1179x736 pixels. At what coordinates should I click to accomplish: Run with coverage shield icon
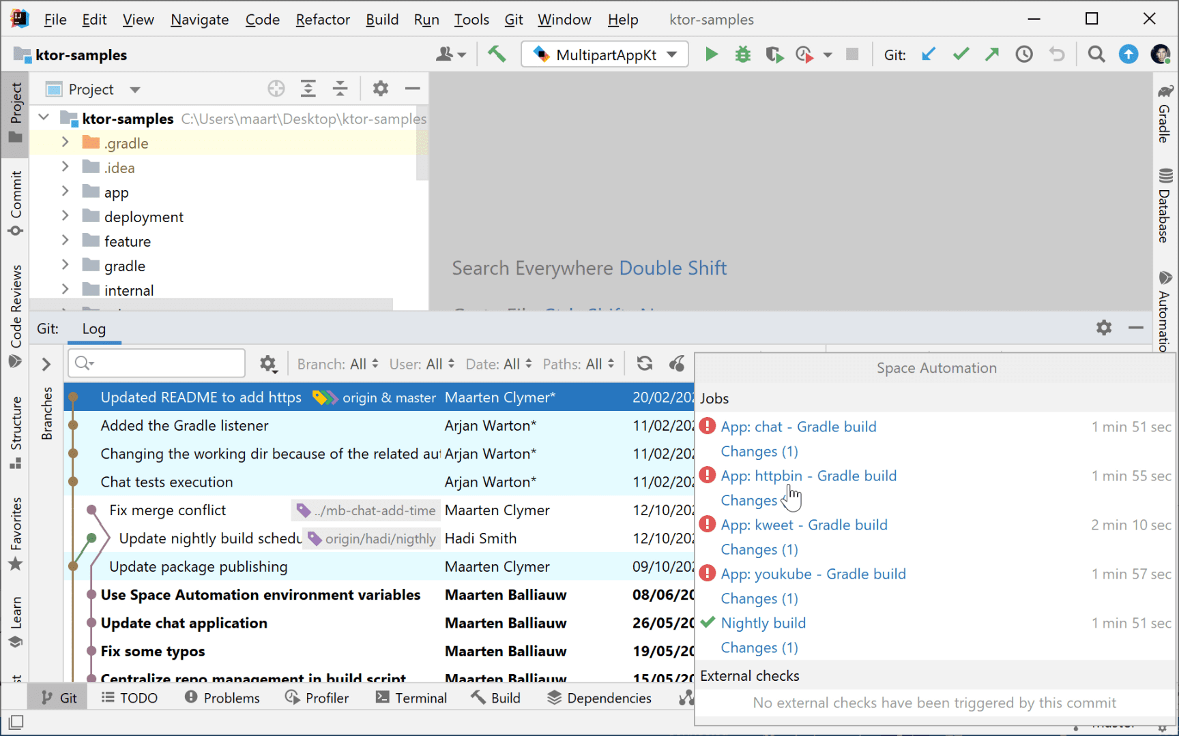pyautogui.click(x=774, y=55)
